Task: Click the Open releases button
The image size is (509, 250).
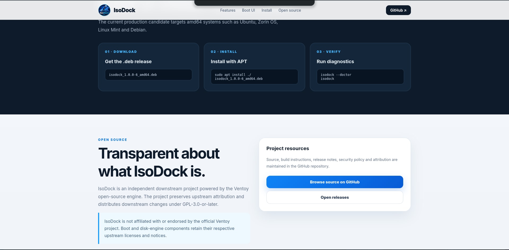Action: pyautogui.click(x=335, y=197)
